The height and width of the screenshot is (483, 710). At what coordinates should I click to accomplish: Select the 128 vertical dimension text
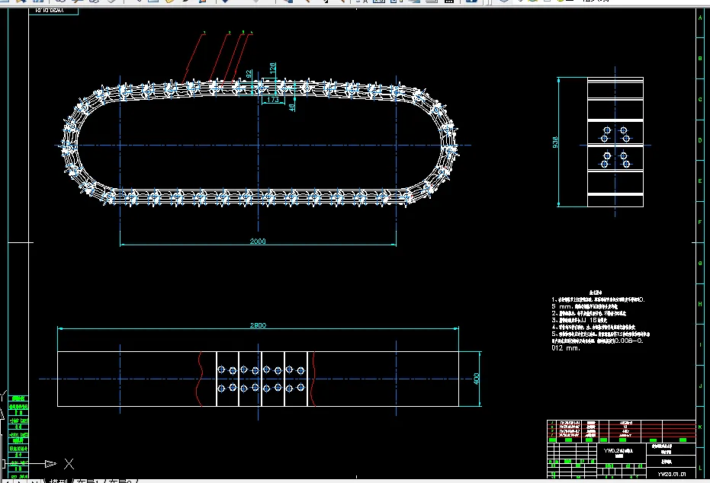coord(272,69)
